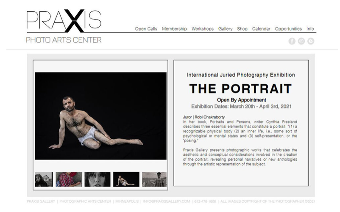
Task: Click the Praxis Photo Arts Center logo
Action: pos(64,26)
